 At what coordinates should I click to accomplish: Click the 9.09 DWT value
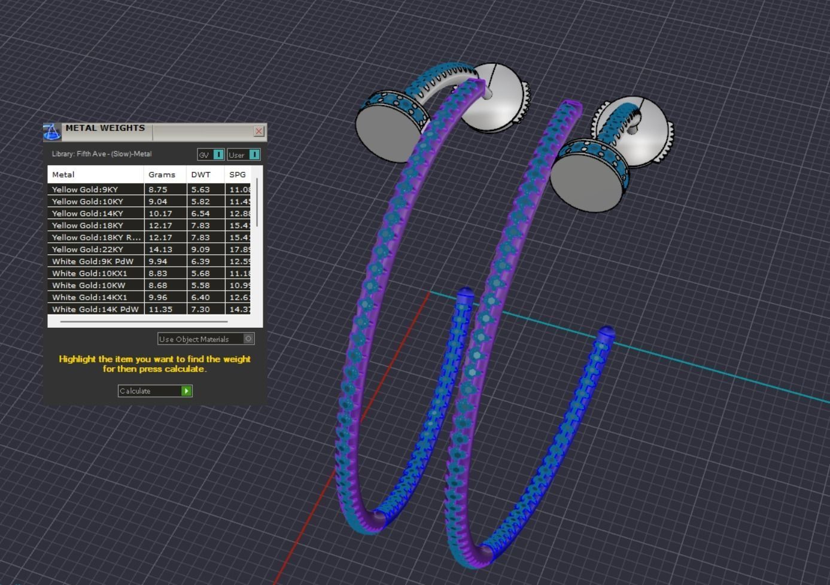200,249
